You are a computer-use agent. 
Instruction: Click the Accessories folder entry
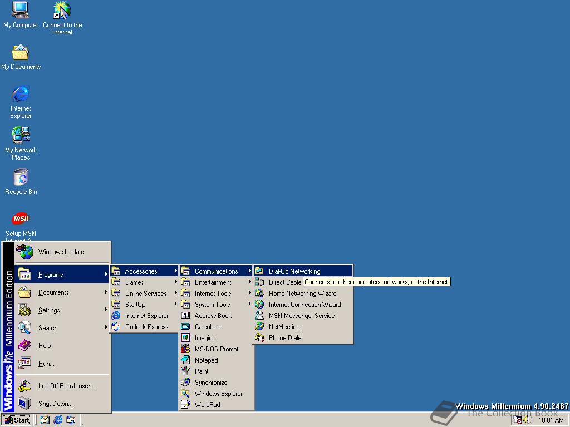[144, 271]
